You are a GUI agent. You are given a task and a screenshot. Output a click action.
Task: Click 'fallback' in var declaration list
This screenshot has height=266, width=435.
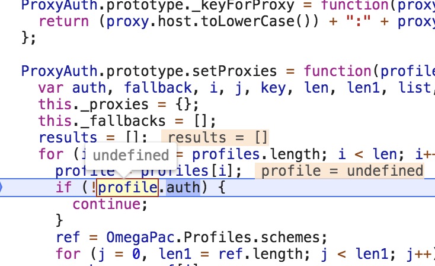click(x=158, y=88)
